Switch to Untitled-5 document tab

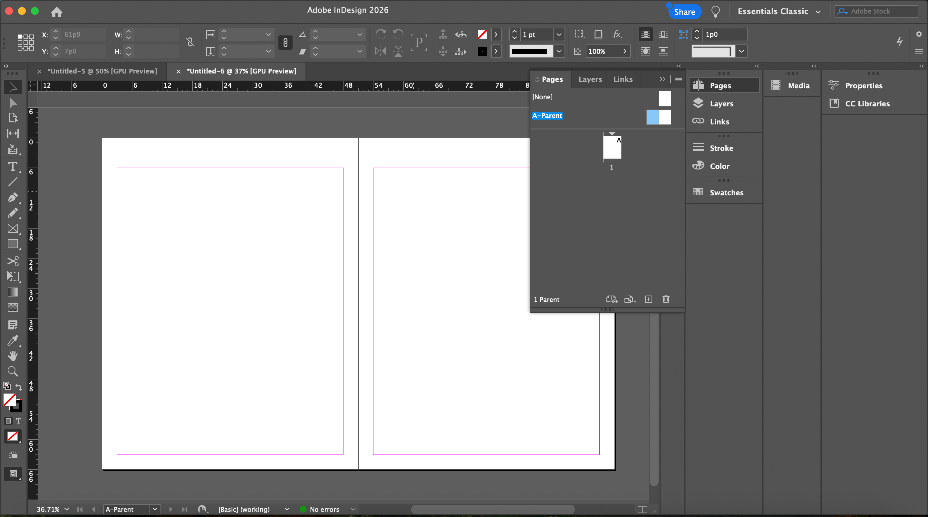coord(102,71)
